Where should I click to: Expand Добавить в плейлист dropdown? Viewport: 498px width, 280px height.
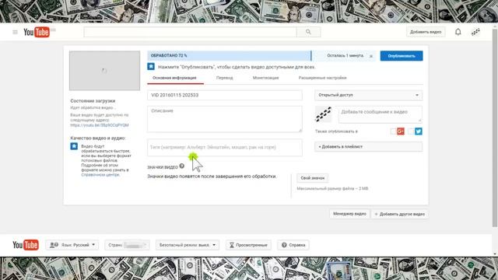pyautogui.click(x=368, y=147)
